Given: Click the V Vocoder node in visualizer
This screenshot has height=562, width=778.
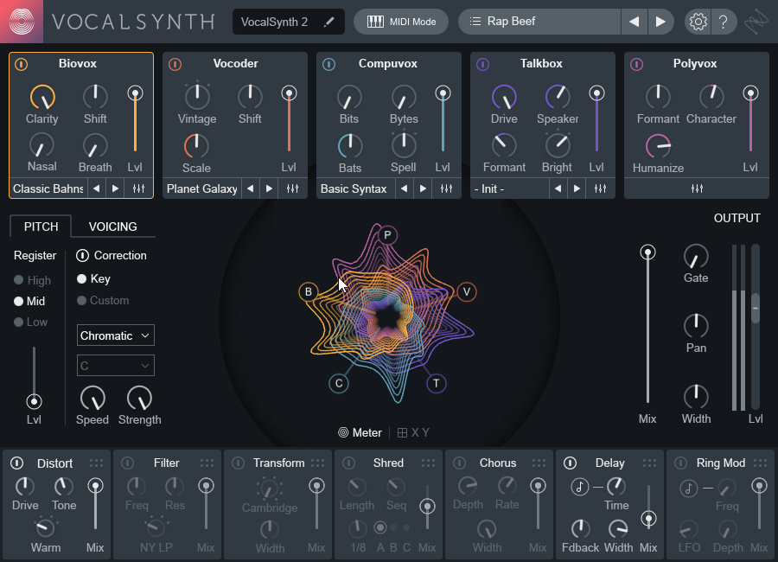Looking at the screenshot, I should coord(467,291).
